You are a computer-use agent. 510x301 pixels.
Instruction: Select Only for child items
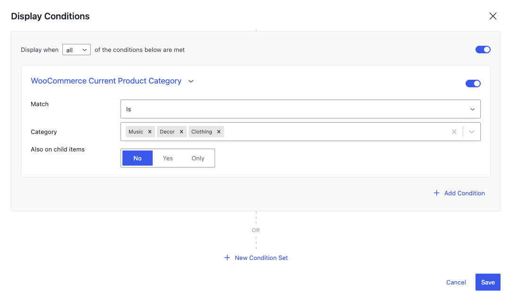(198, 158)
